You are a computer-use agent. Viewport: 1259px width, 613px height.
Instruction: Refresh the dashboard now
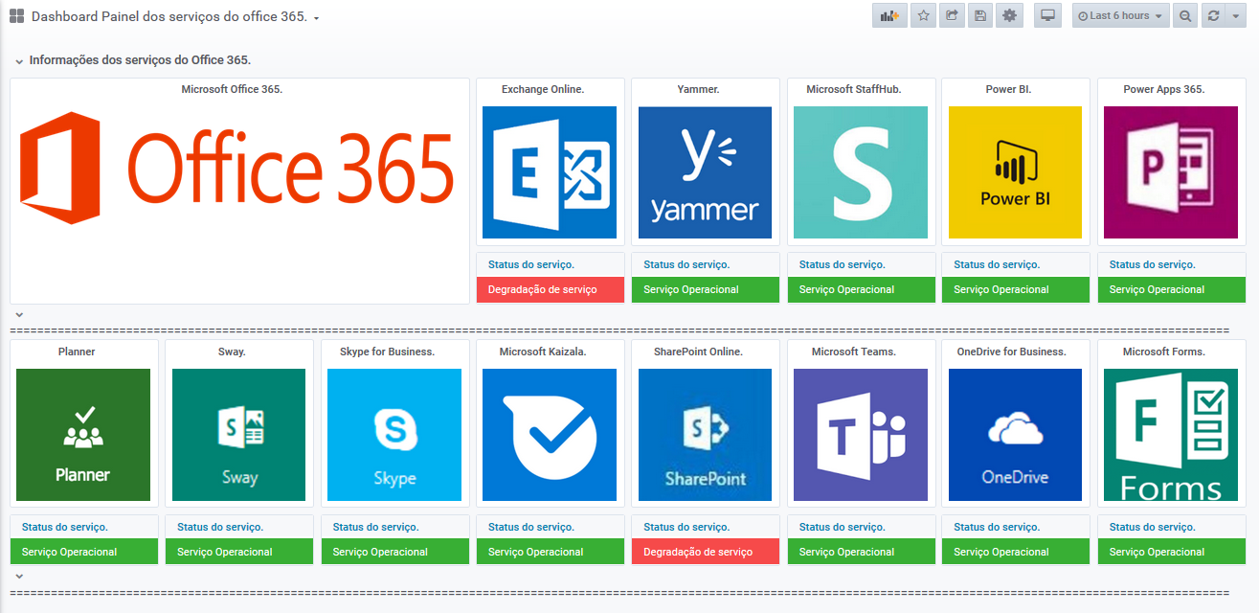coord(1213,15)
